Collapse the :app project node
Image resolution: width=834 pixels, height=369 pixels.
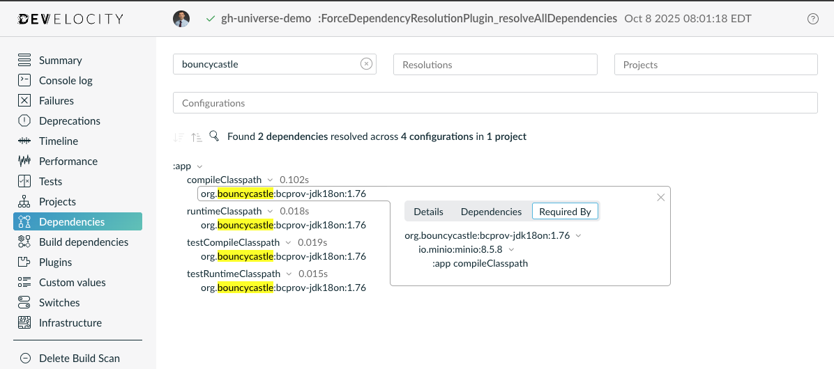pyautogui.click(x=199, y=166)
